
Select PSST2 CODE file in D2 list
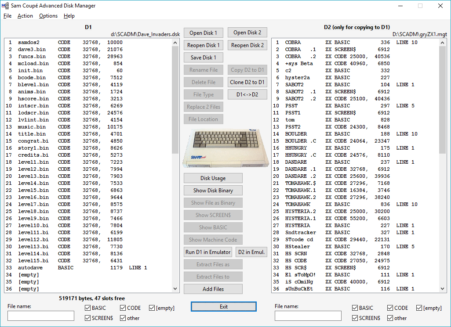[x=355, y=127]
